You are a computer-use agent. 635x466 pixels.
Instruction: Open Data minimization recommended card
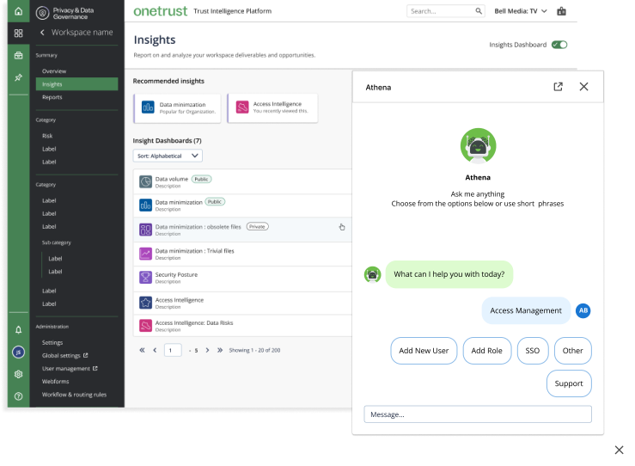177,108
